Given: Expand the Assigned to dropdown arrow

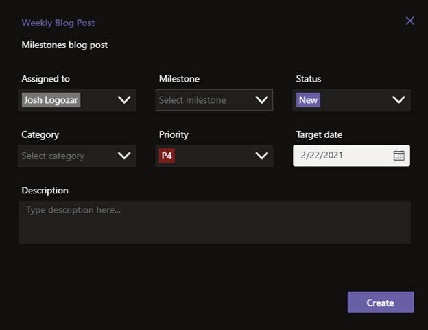Looking at the screenshot, I should [124, 100].
